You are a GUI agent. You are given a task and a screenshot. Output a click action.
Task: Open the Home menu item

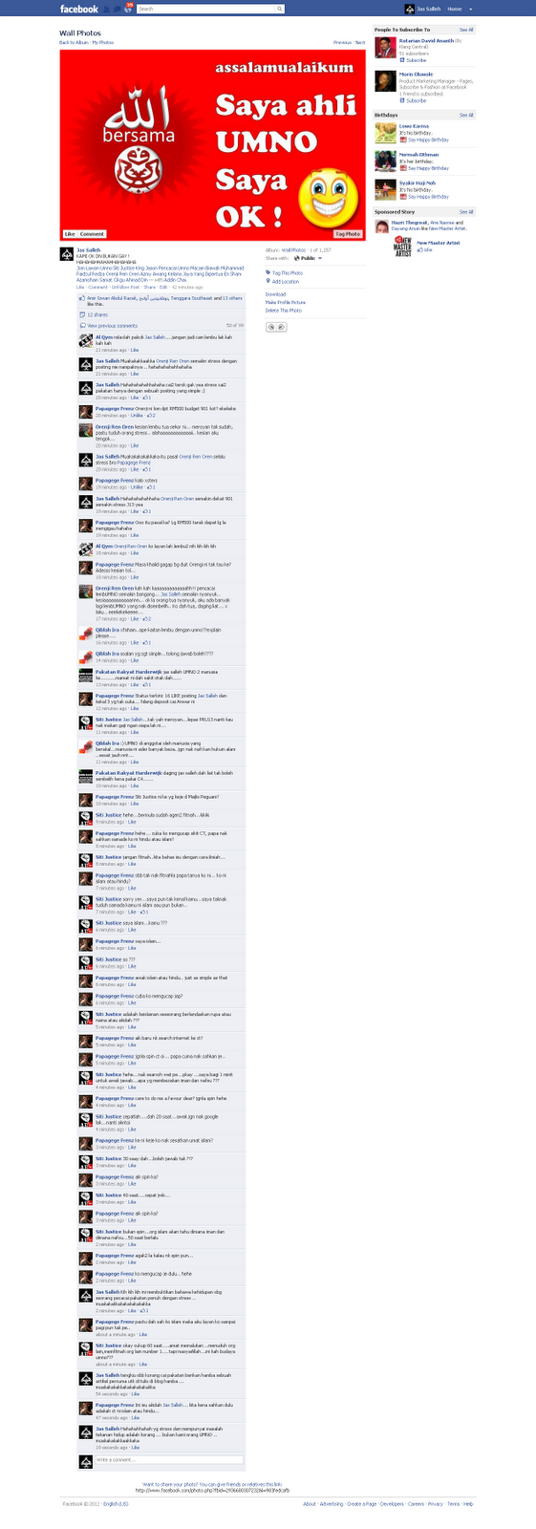[455, 9]
